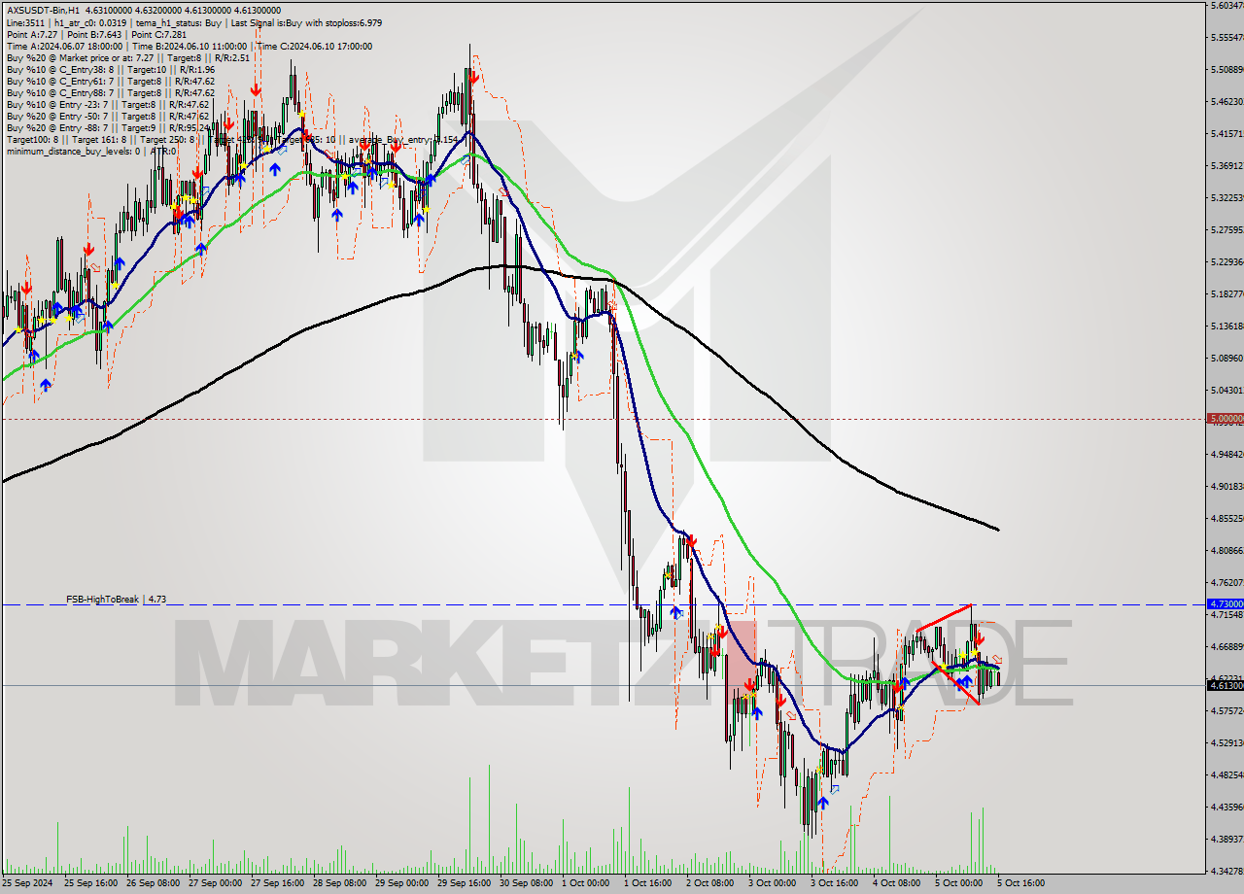This screenshot has width=1244, height=894.
Task: Click the 5.2759 price axis label
Action: tap(1226, 230)
